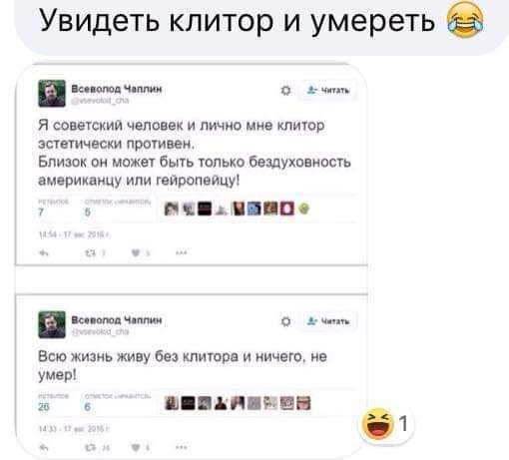Open the author avatar in the bottom tweet
This screenshot has width=509, height=460.
(x=52, y=324)
